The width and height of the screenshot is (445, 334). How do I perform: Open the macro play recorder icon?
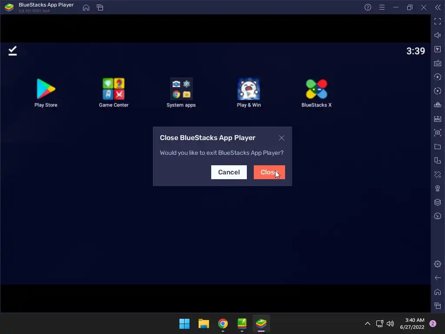coord(438,77)
